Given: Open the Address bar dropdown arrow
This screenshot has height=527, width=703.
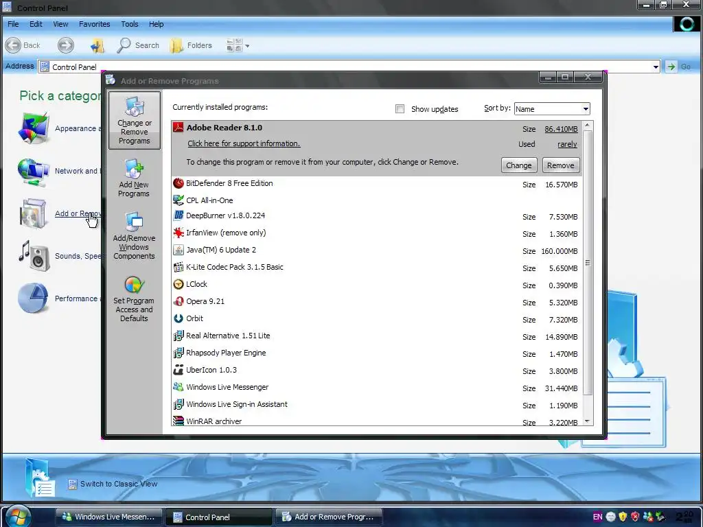Looking at the screenshot, I should 656,67.
